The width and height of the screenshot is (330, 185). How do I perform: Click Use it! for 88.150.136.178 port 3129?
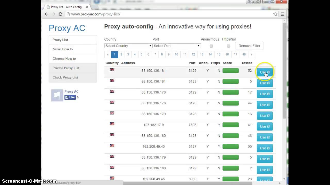[265, 94]
